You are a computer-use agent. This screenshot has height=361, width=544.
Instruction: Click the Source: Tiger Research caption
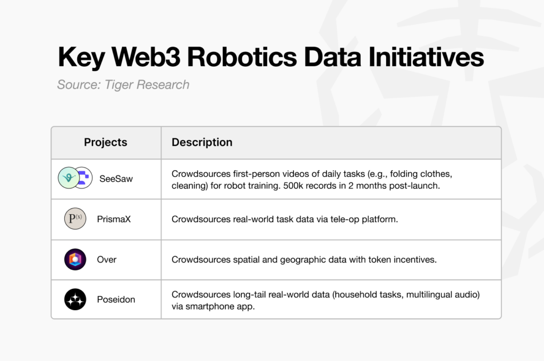[123, 85]
